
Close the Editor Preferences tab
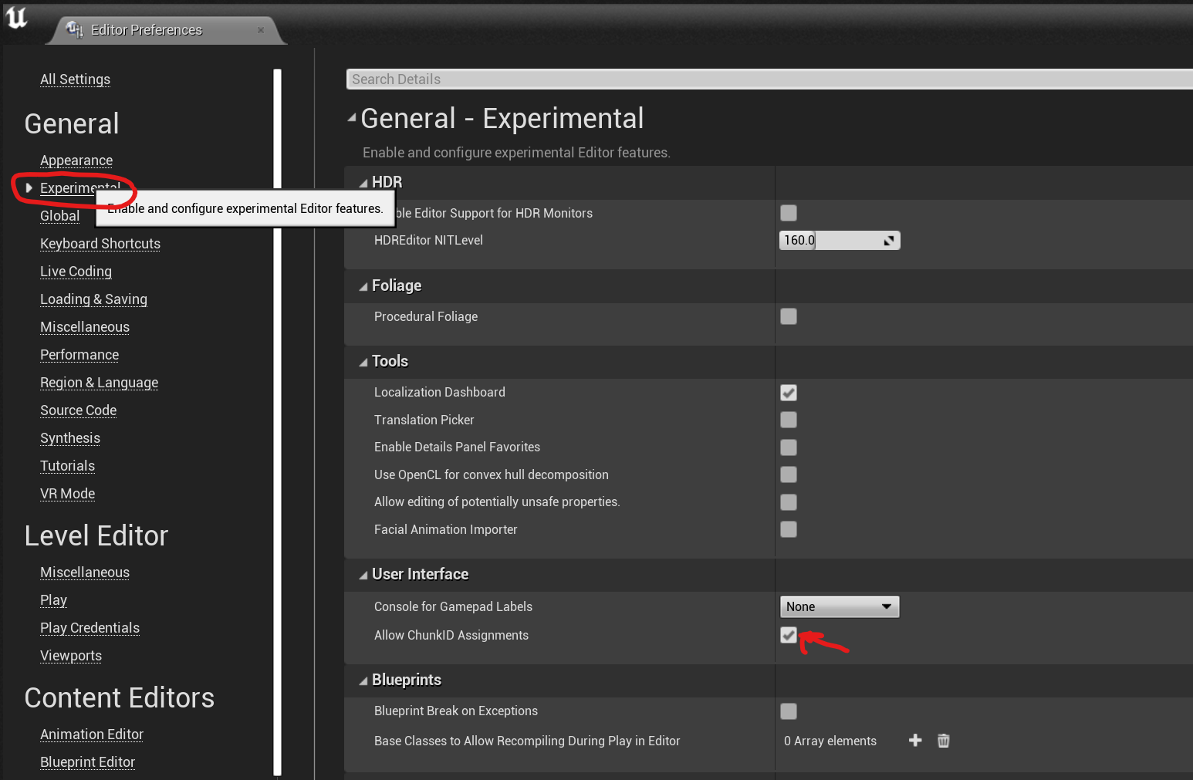point(261,30)
